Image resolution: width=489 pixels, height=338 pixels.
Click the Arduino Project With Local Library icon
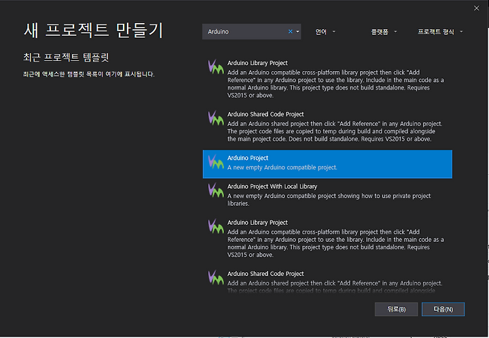[216, 190]
